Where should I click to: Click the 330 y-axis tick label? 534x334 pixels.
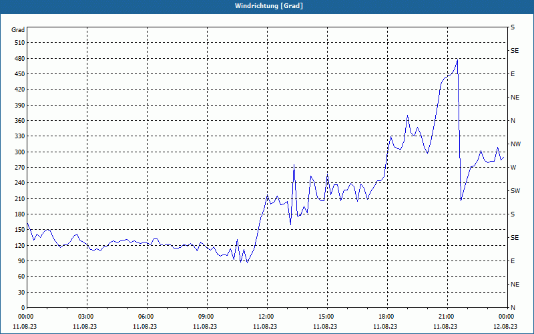(x=20, y=136)
